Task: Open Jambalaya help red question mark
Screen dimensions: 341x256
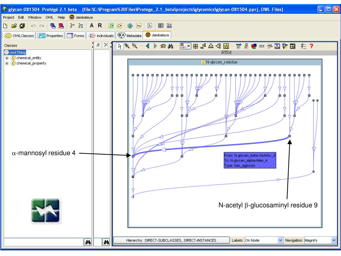Action: coord(311,46)
